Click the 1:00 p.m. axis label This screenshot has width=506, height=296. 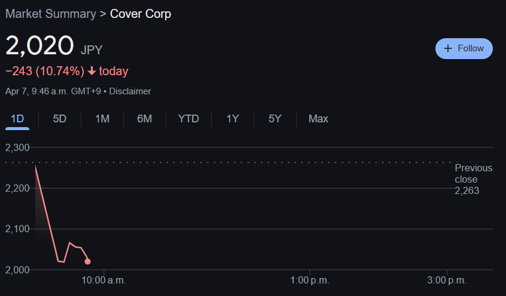pos(310,280)
